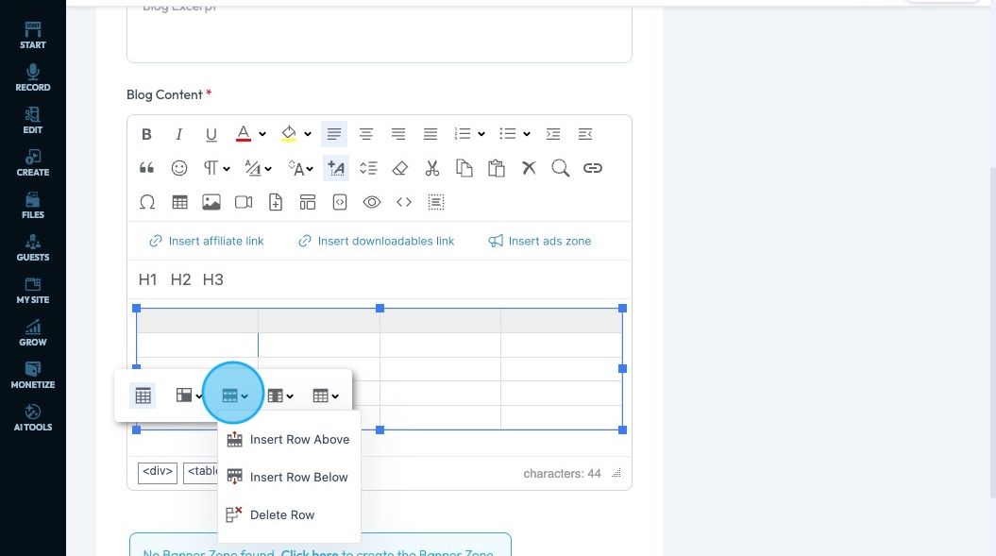Click Insert downloadables link
This screenshot has height=556, width=996.
pos(376,241)
